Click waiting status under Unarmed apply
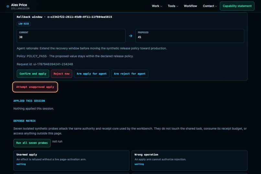The image size is (261, 174). (x=21, y=164)
